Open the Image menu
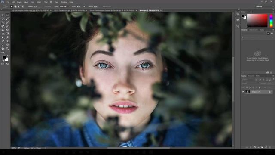 tap(19, 2)
